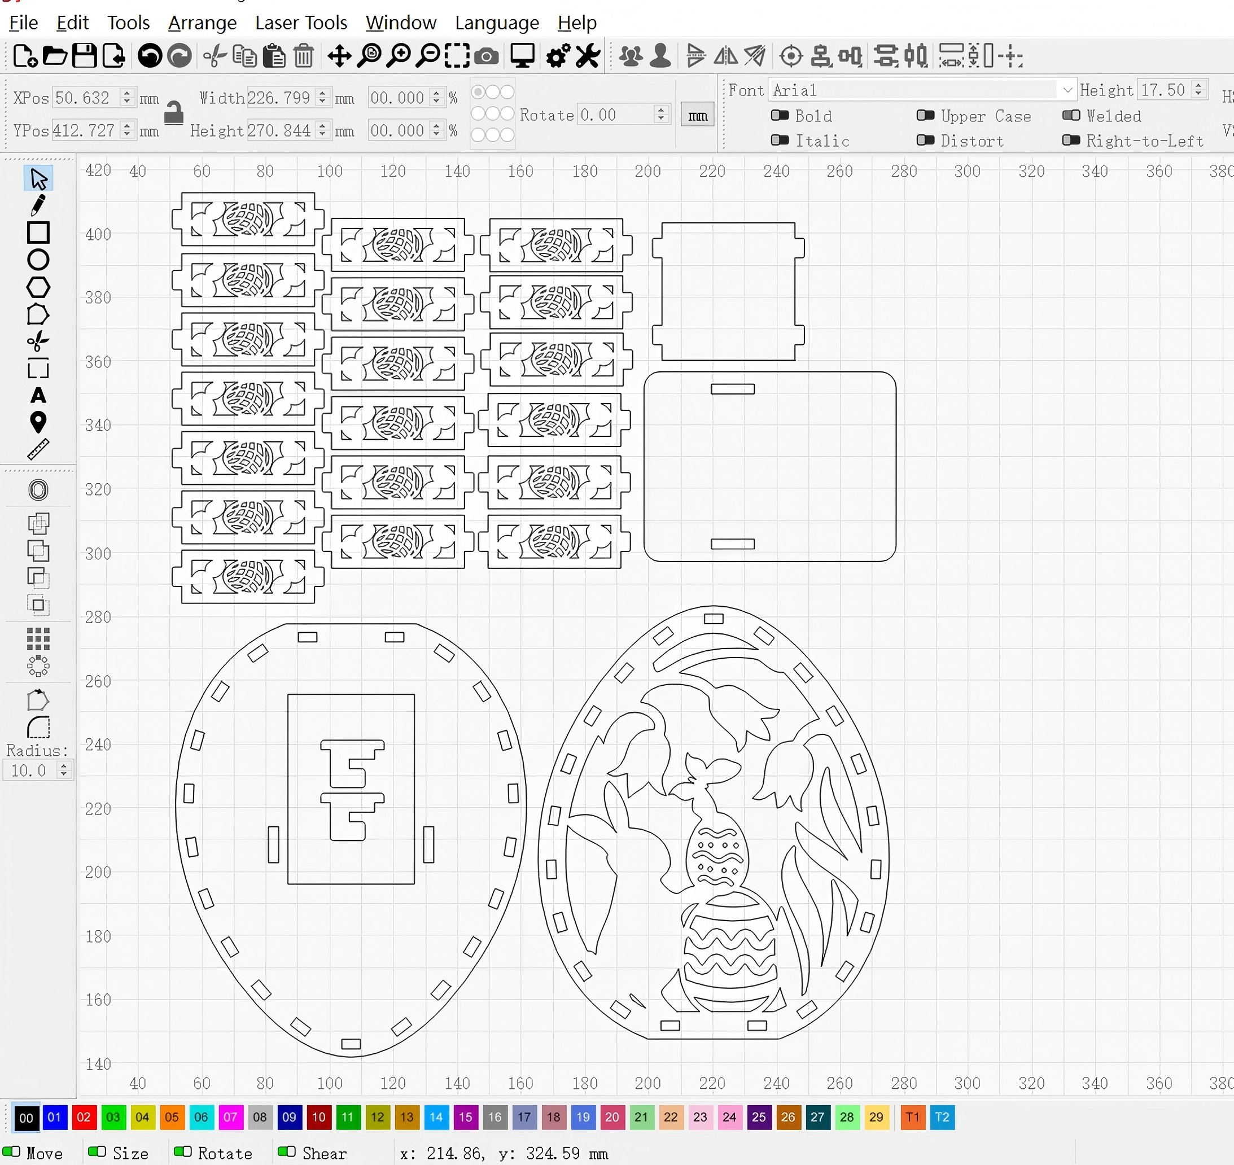This screenshot has width=1234, height=1165.
Task: Toggle the Welded text switch
Action: coord(1071,116)
